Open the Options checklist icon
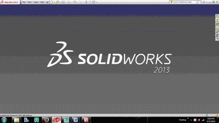This screenshot has width=219, height=123. tap(94, 2)
